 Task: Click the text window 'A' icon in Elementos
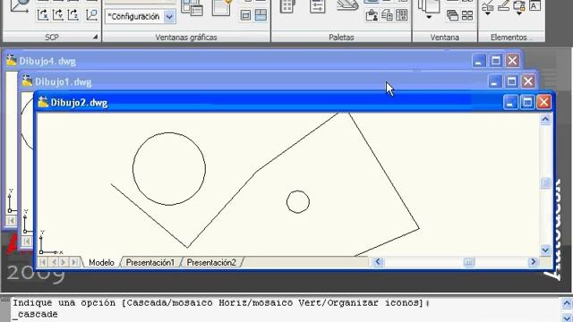pyautogui.click(x=535, y=6)
